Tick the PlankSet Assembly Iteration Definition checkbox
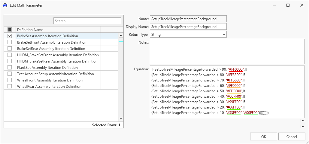The image size is (309, 144). pos(10,67)
